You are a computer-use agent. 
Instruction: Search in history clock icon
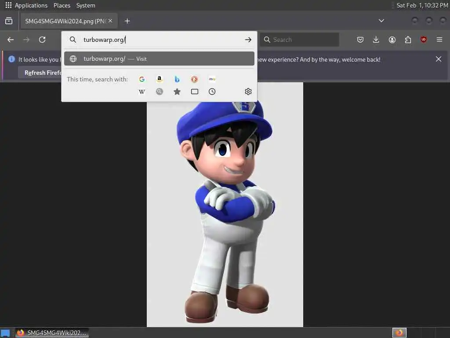(x=212, y=92)
